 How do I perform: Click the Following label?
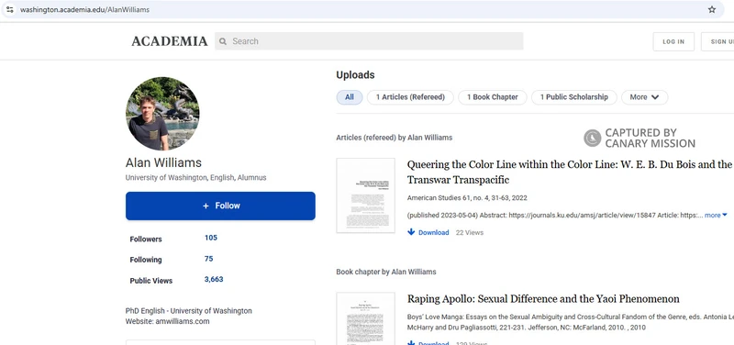pyautogui.click(x=146, y=260)
